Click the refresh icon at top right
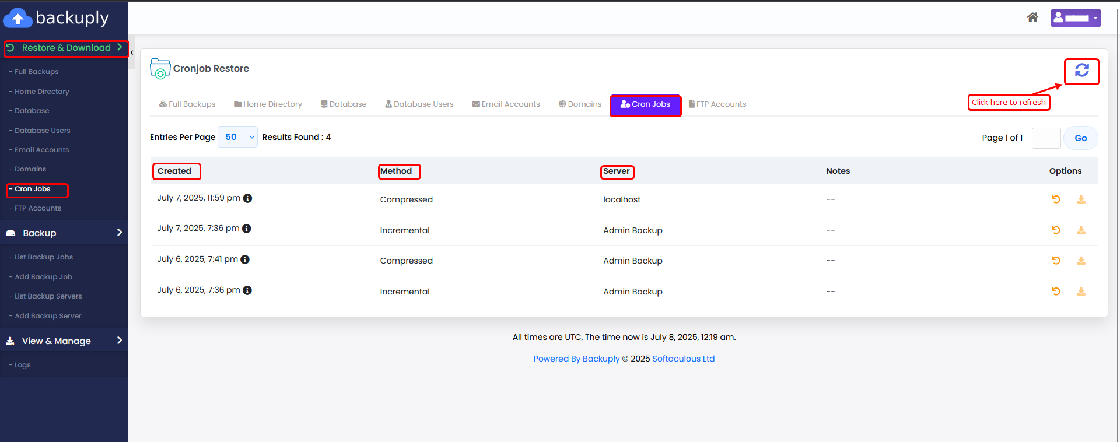The width and height of the screenshot is (1120, 442). coord(1081,71)
